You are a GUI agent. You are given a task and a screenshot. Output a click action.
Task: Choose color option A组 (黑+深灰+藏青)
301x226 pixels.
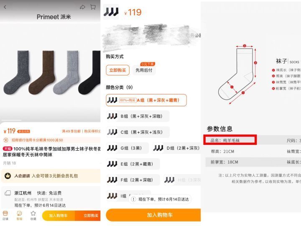(x=146, y=100)
